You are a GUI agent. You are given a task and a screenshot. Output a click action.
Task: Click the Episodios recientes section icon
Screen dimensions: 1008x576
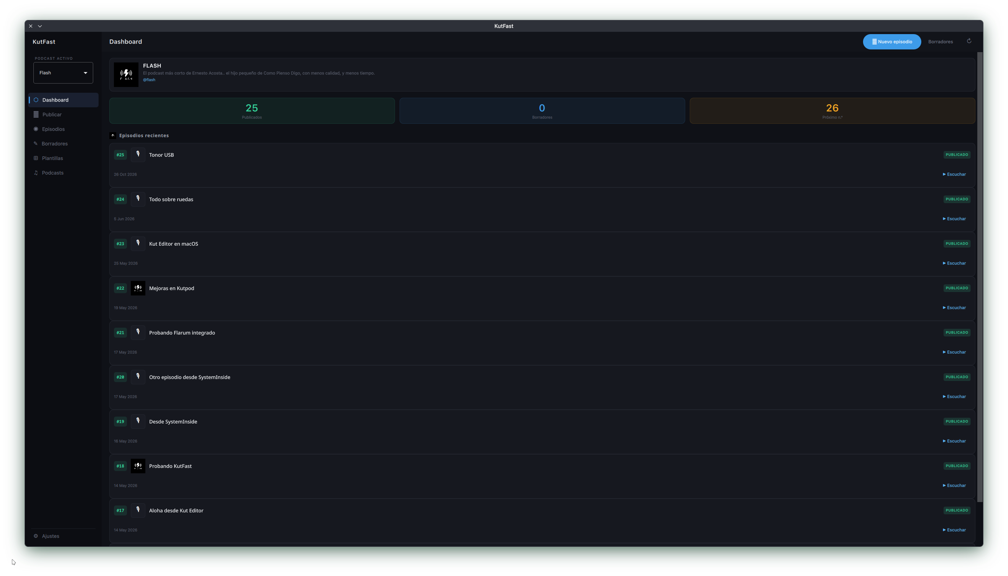(113, 136)
